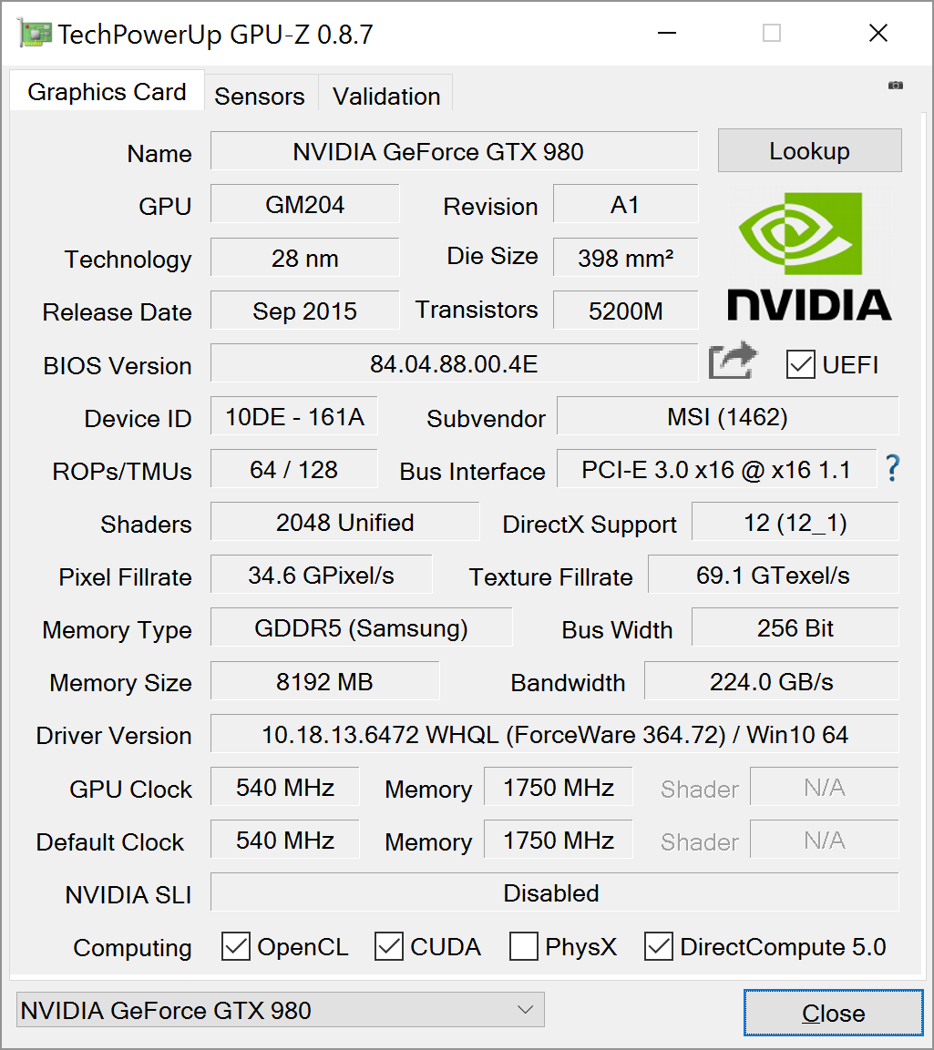This screenshot has width=934, height=1050.
Task: Click the camera screenshot icon
Action: [895, 85]
